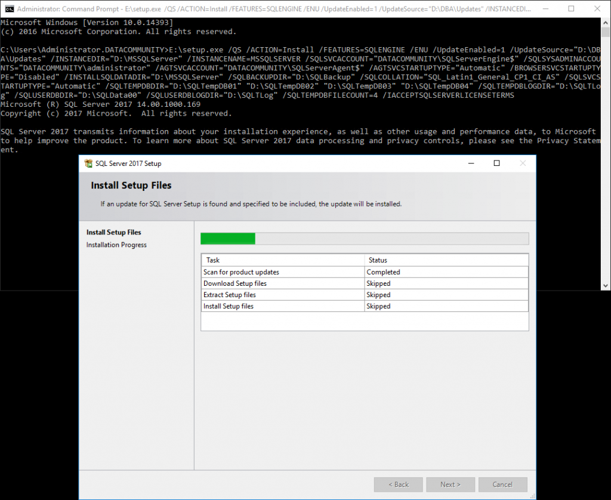Maximize the SQL Server 2017 Setup window
Viewport: 611px width, 500px height.
click(496, 163)
